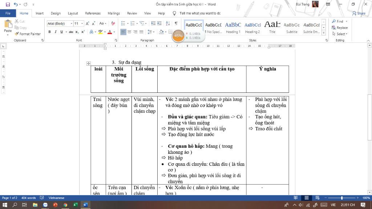This screenshot has height=209, width=372.
Task: Open line spacing dropdown
Action: [x=151, y=32]
